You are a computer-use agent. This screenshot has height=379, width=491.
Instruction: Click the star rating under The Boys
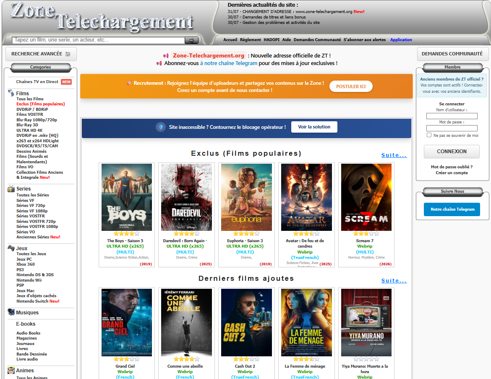coord(126,234)
